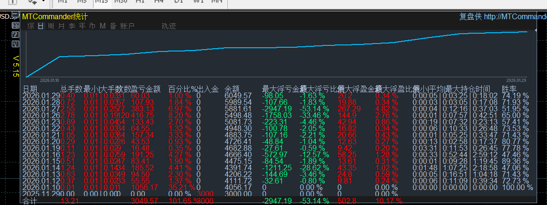This screenshot has width=547, height=205.
Task: Click max floating profit 267.29
Action: pyautogui.click(x=349, y=109)
